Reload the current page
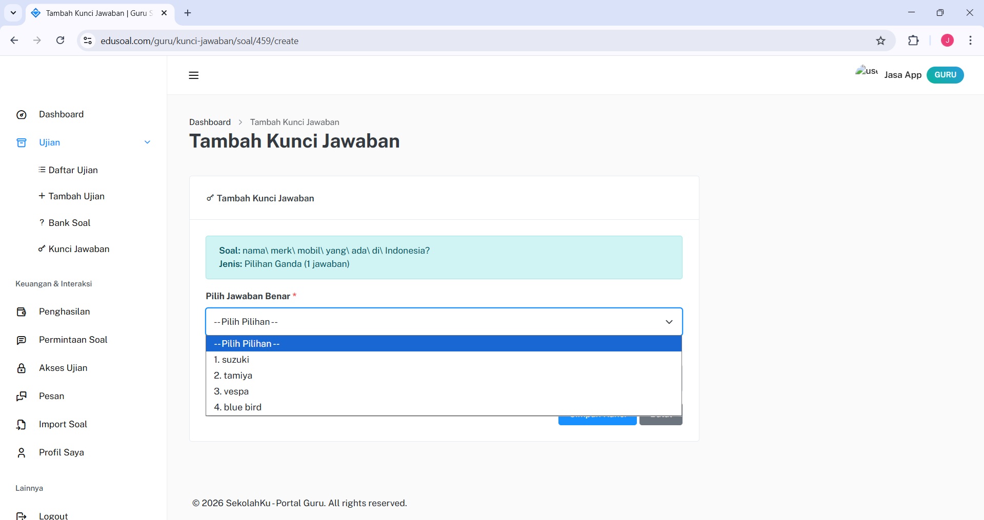Screen dimensions: 984x520 [60, 40]
